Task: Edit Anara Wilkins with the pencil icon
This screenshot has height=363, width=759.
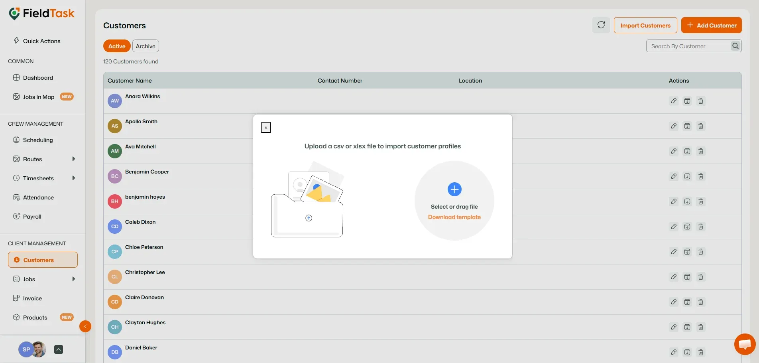Action: point(674,101)
